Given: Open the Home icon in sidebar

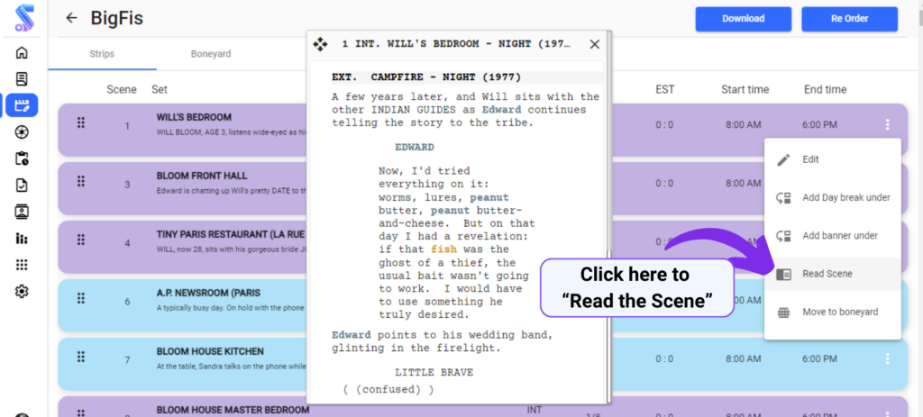Looking at the screenshot, I should tap(22, 53).
